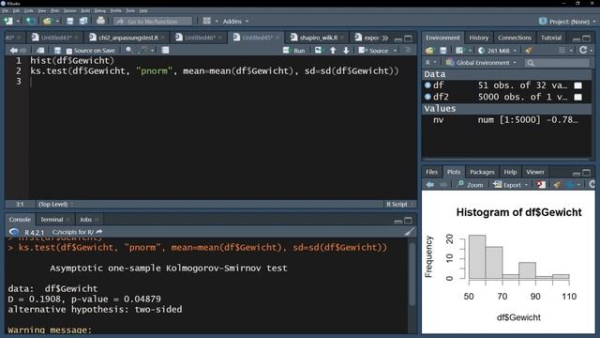Click Zoom button in Plots pane

[471, 185]
